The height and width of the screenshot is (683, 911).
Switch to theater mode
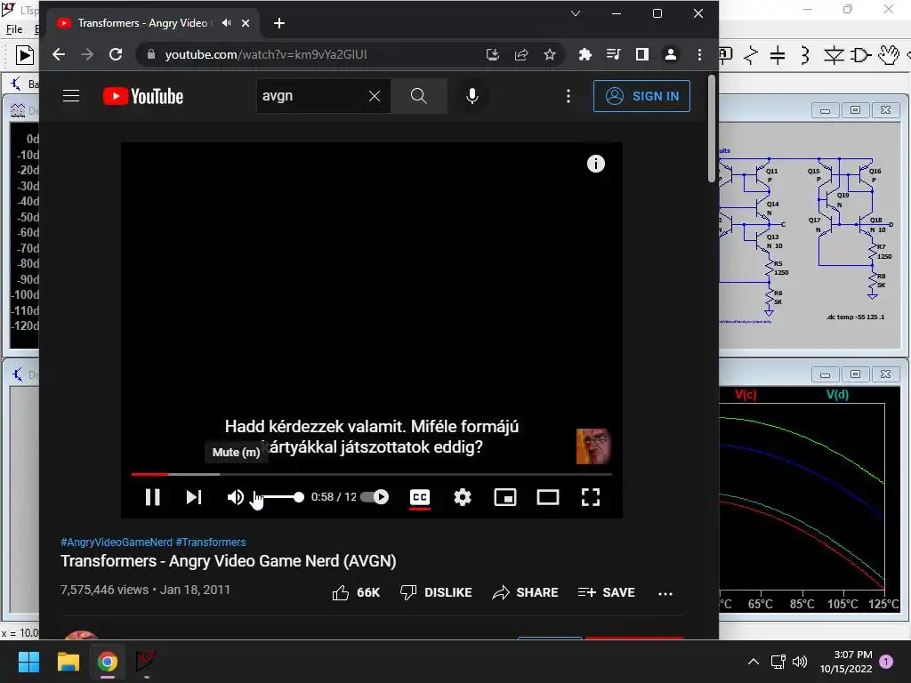coord(548,497)
